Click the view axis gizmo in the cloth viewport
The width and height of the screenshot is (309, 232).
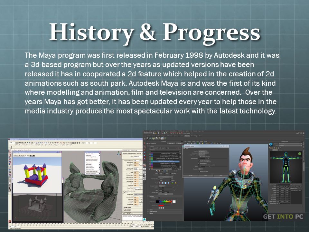click(x=119, y=153)
